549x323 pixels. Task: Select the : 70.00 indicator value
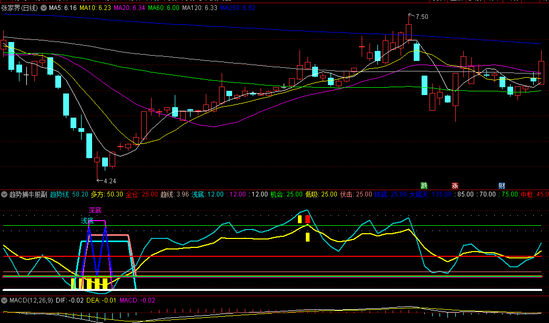click(486, 194)
